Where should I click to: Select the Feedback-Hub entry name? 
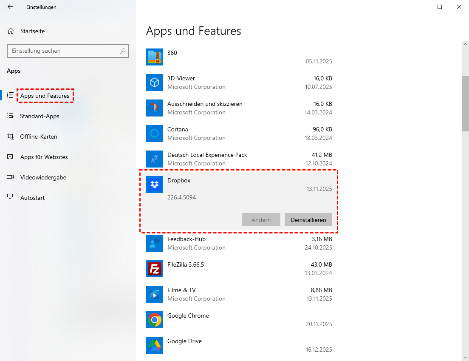tap(186, 239)
